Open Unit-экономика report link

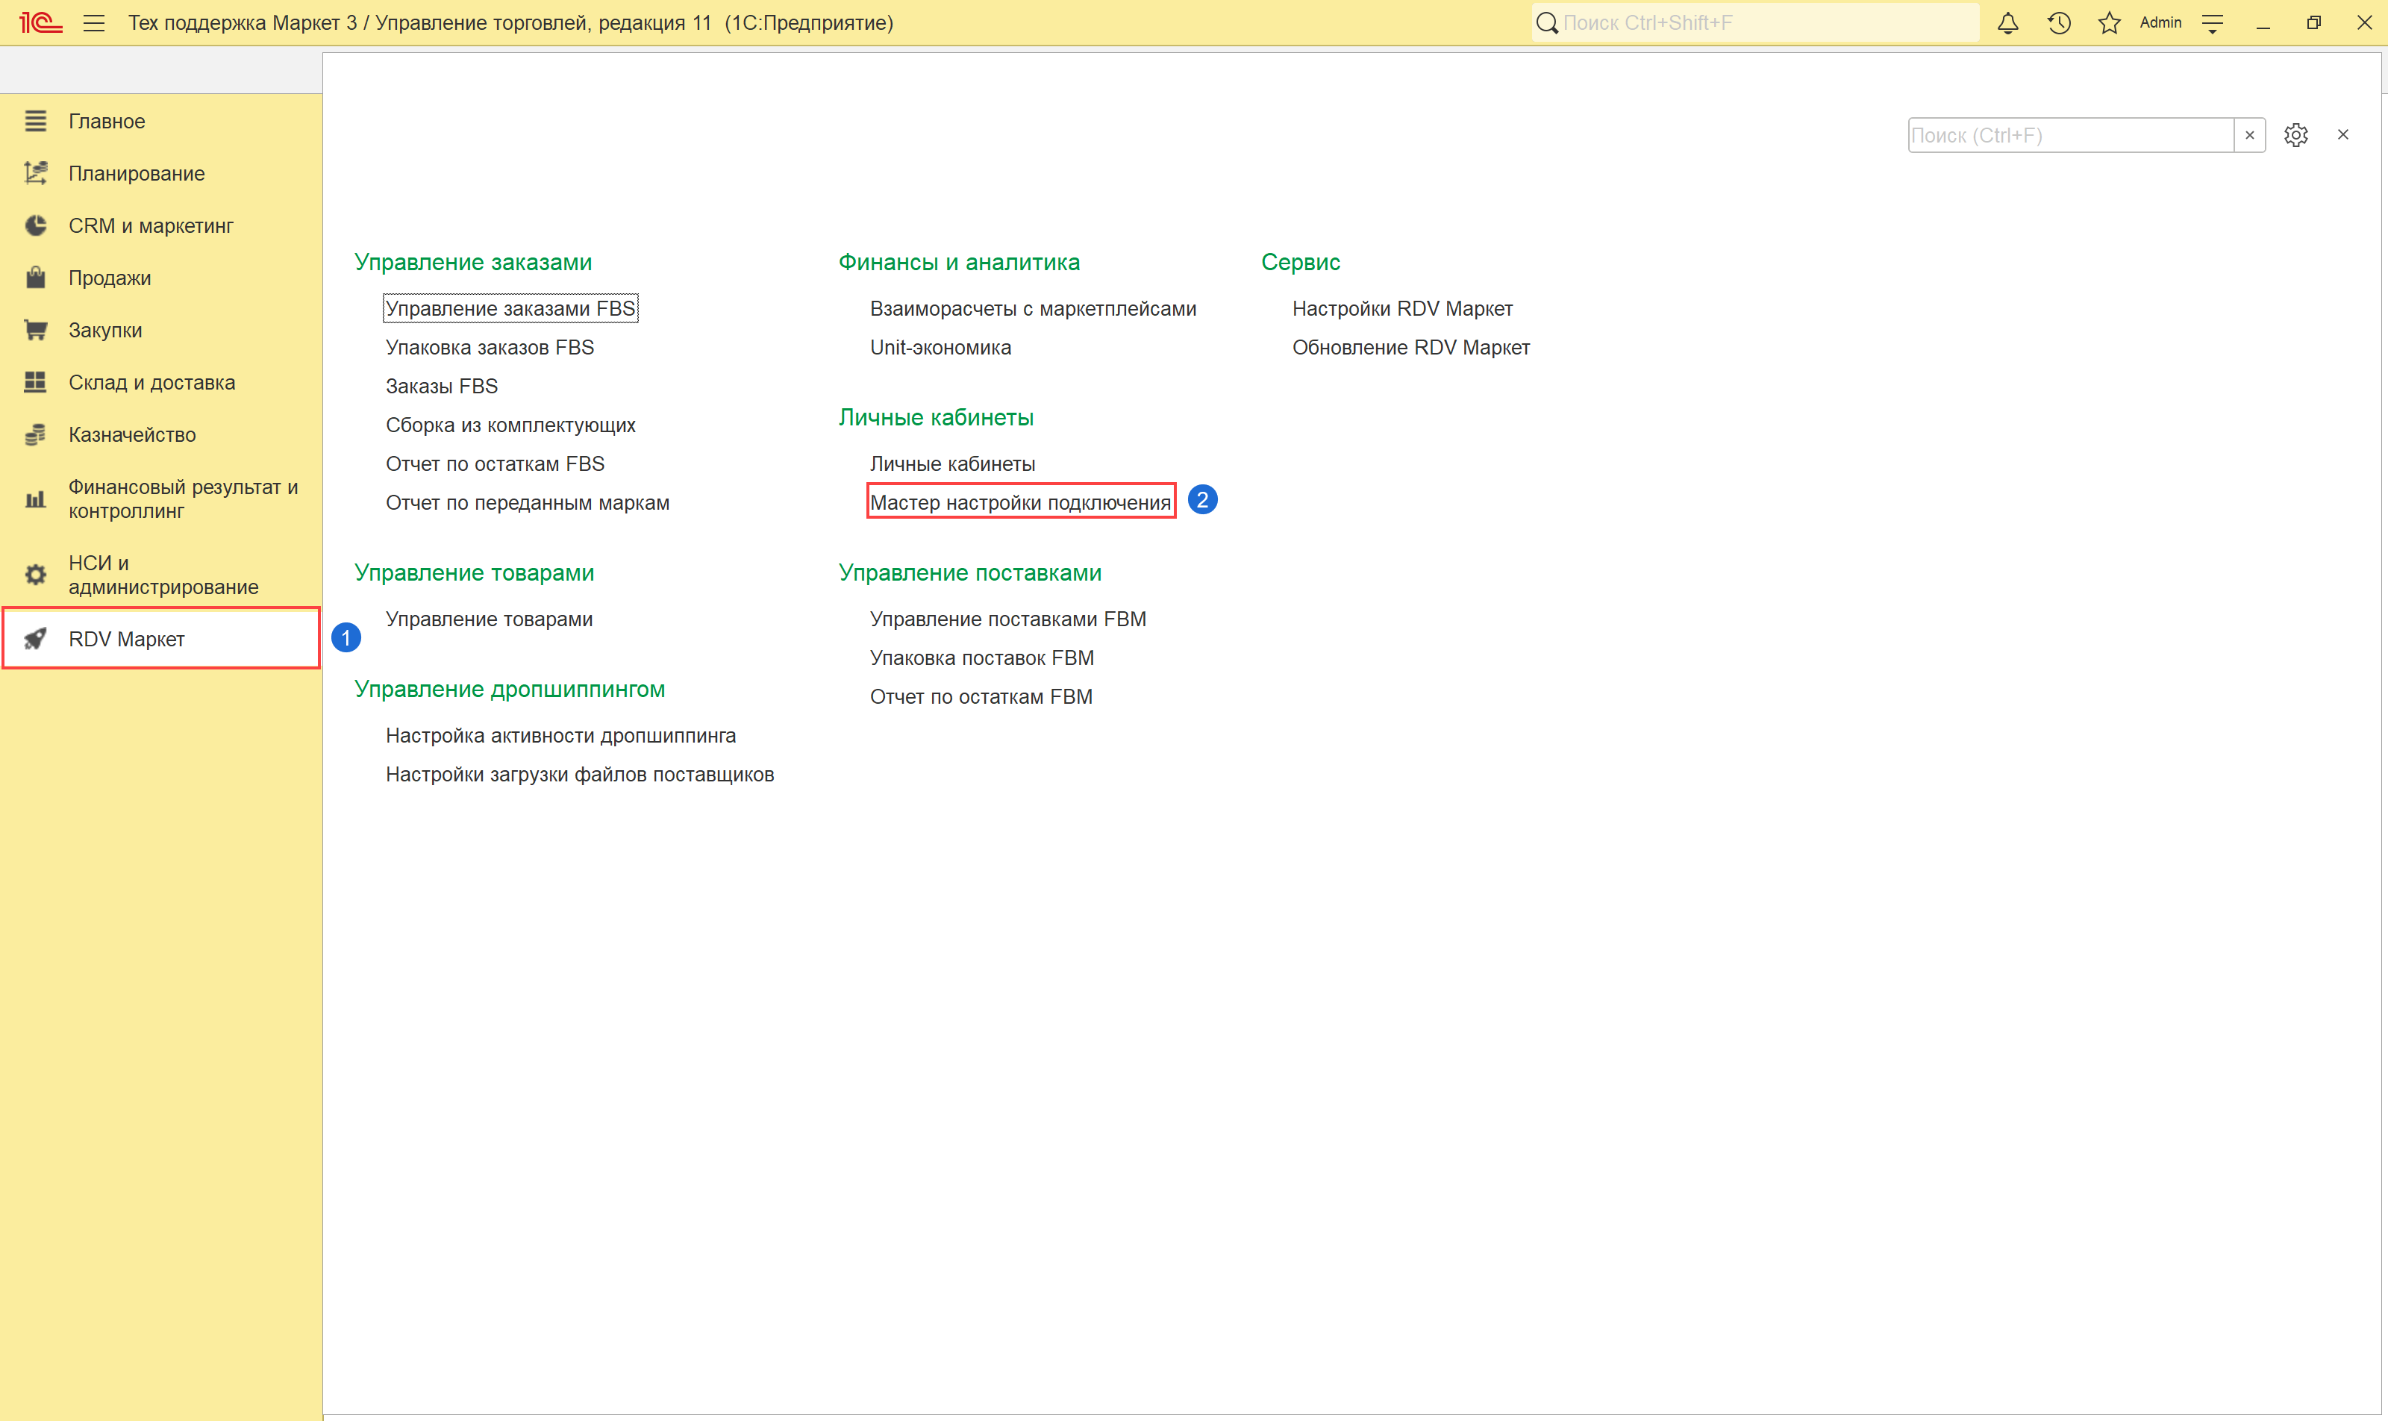pyautogui.click(x=940, y=348)
